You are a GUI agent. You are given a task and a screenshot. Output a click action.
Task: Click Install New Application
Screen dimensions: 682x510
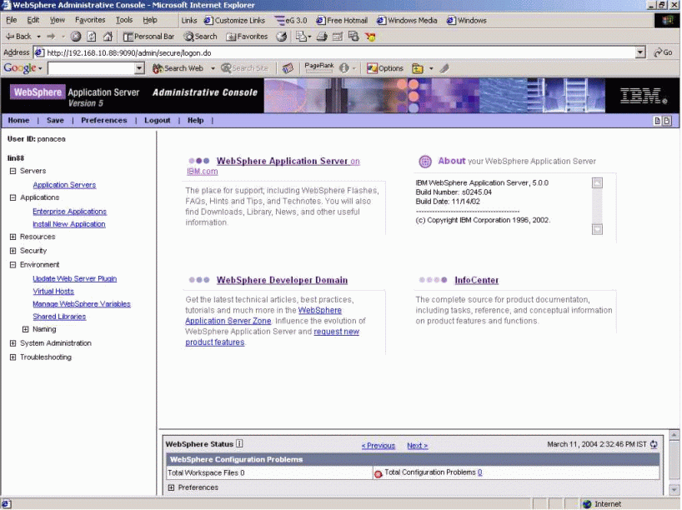69,224
